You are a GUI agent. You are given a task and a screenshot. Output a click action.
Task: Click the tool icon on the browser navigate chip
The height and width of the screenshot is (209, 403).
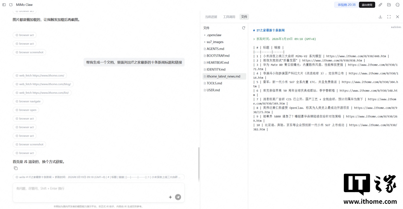(x=17, y=101)
